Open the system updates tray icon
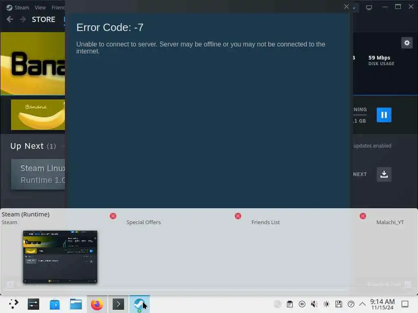Image resolution: width=418 pixels, height=313 pixels. (351, 304)
